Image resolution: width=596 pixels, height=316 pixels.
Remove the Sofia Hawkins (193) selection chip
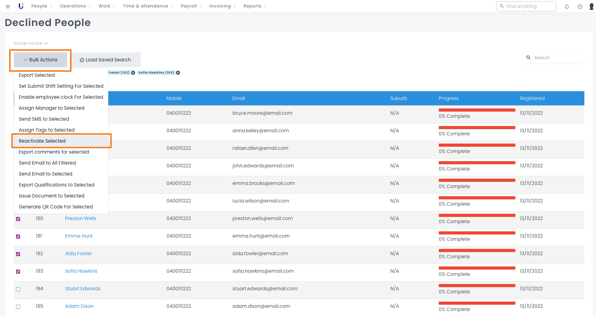pyautogui.click(x=178, y=73)
